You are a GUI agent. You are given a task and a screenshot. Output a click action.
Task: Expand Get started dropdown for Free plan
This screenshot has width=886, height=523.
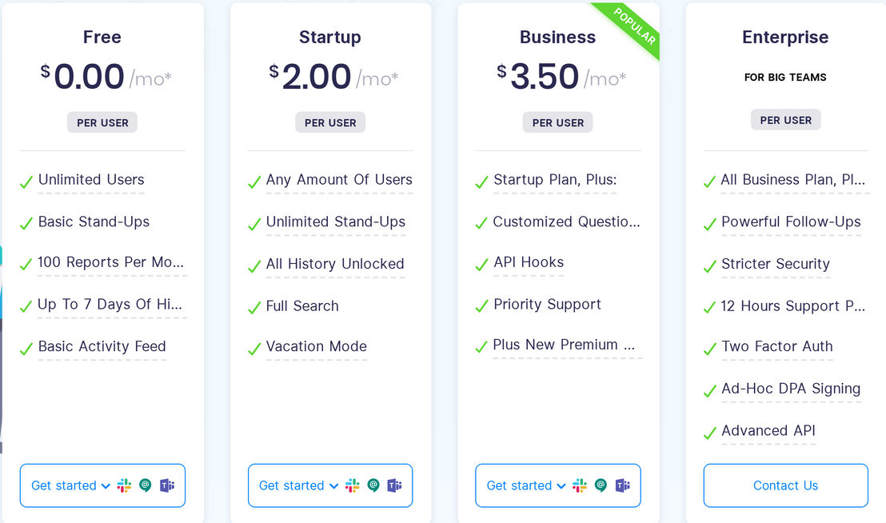70,485
